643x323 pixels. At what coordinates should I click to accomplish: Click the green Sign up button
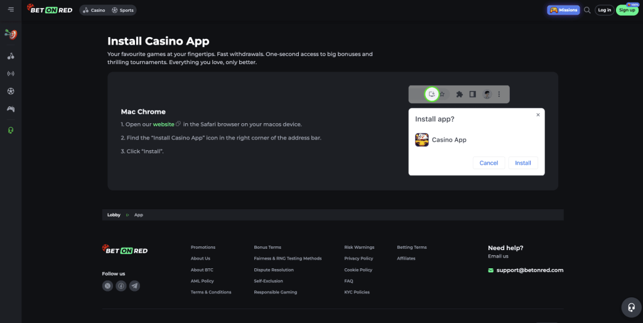point(627,10)
